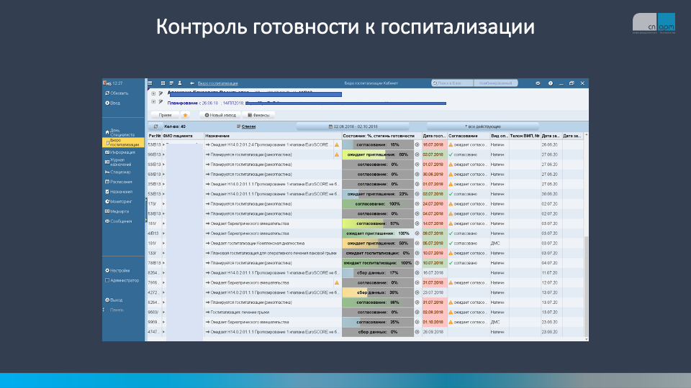Click the согласование 15% progress bar
Image resolution: width=691 pixels, height=388 pixels.
tap(378, 144)
